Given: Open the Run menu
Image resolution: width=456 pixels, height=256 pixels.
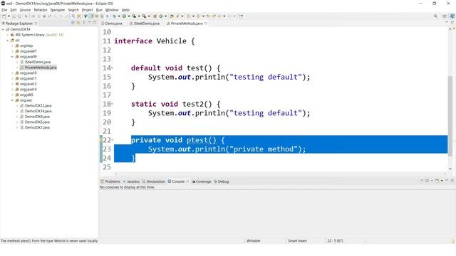Looking at the screenshot, I should (99, 10).
